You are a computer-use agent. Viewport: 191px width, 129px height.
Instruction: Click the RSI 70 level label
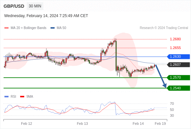click(172, 104)
